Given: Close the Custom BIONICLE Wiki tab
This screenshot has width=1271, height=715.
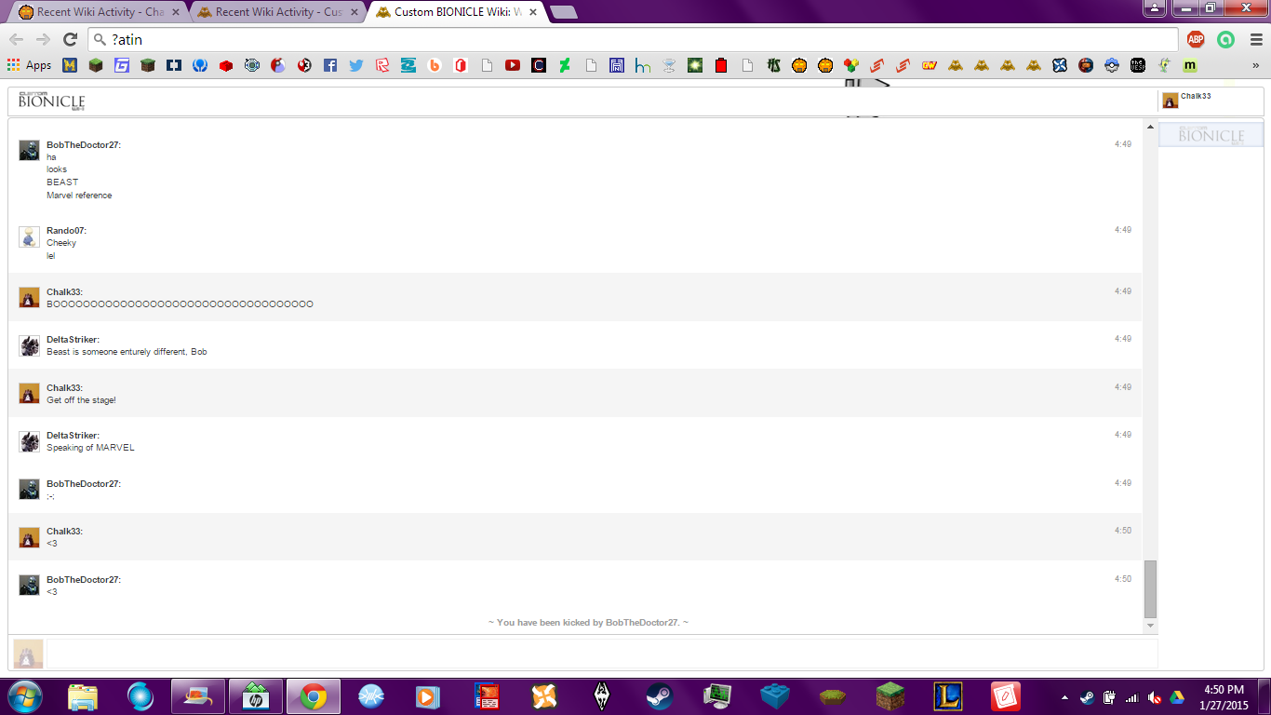Looking at the screenshot, I should pos(532,12).
